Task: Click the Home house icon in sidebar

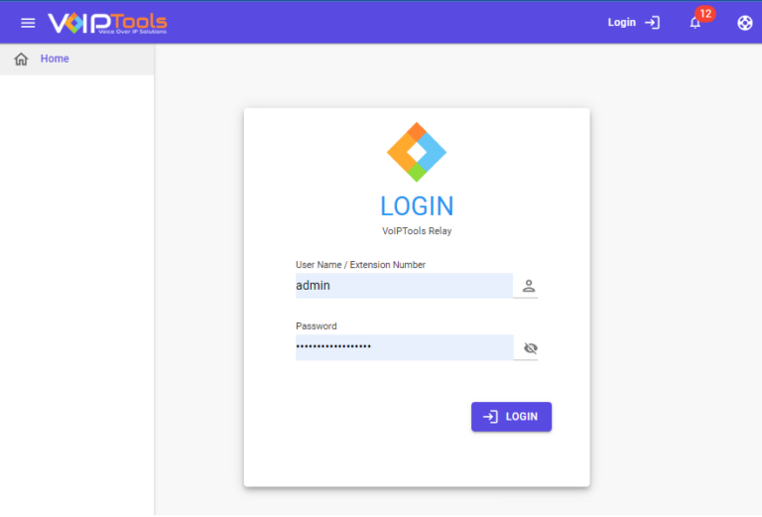Action: pos(21,59)
